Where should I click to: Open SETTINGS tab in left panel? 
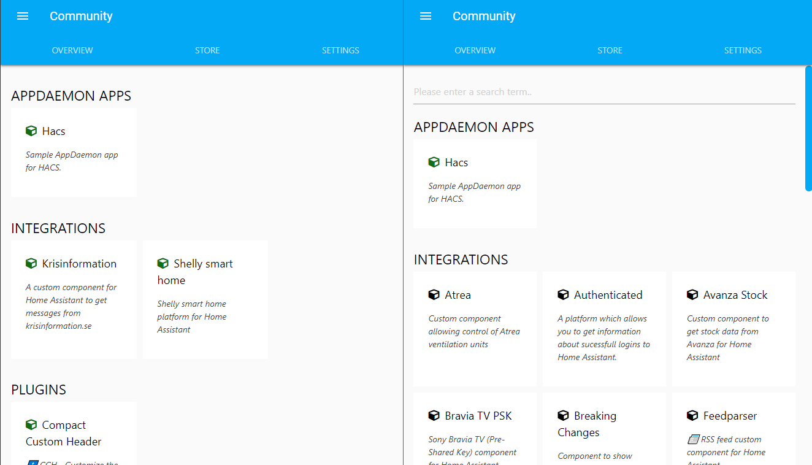pyautogui.click(x=340, y=50)
